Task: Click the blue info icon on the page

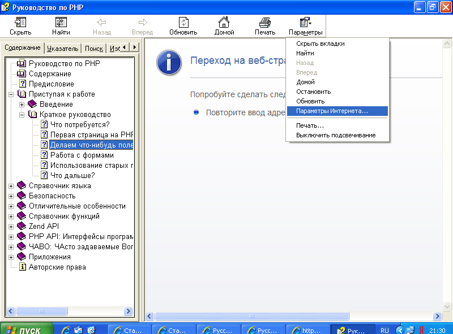Action: click(x=169, y=63)
